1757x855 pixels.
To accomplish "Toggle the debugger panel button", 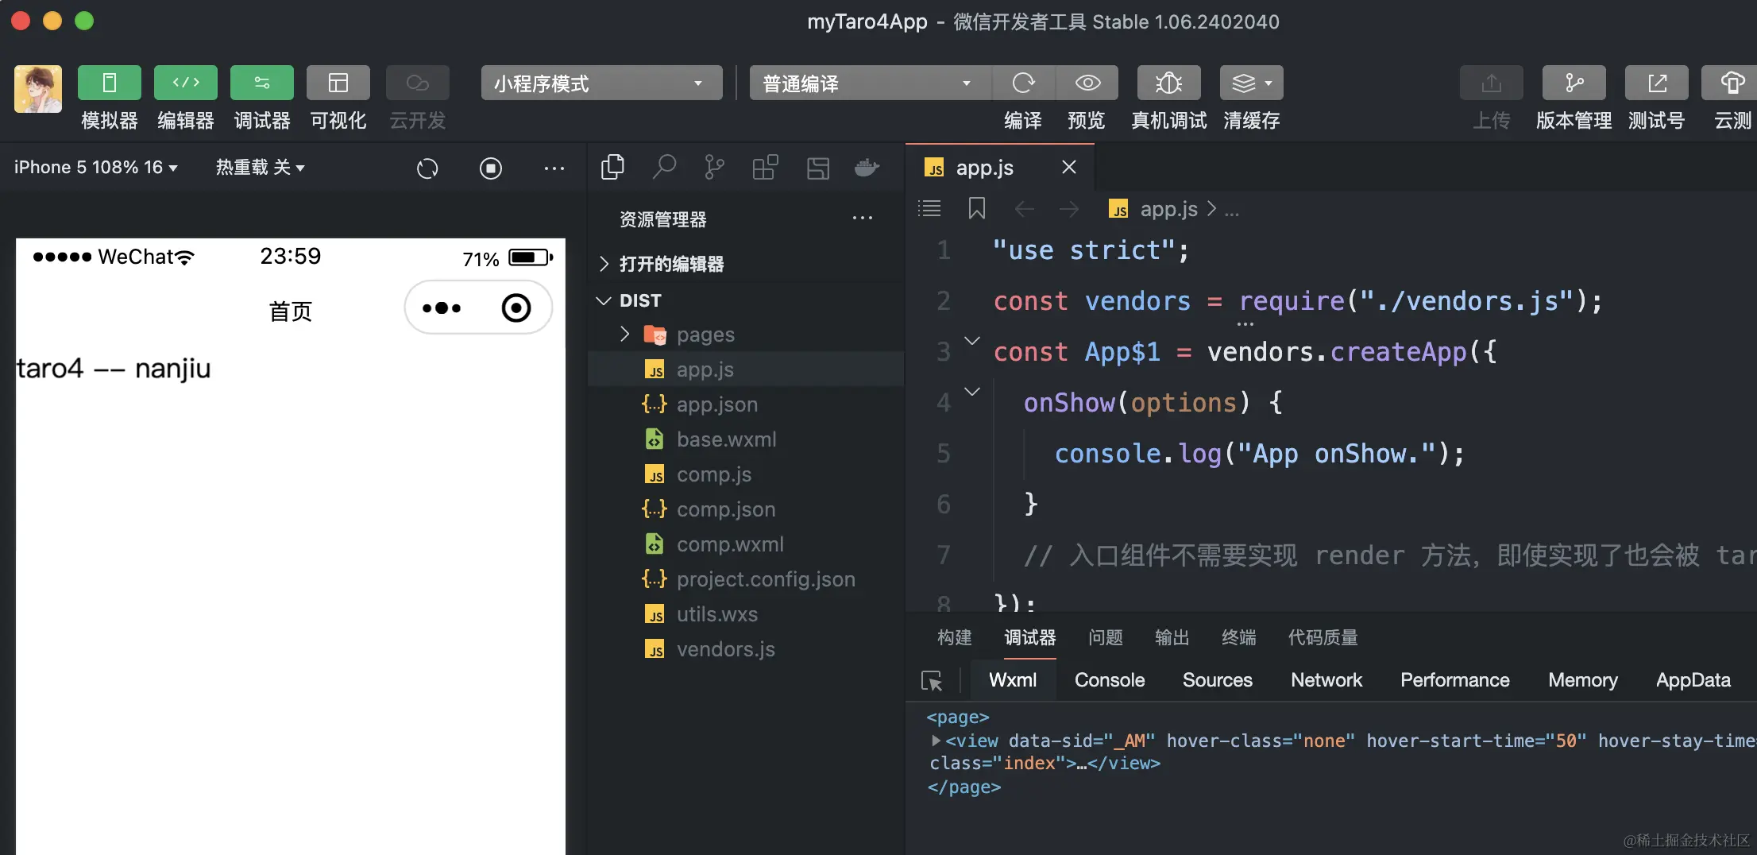I will tap(262, 83).
